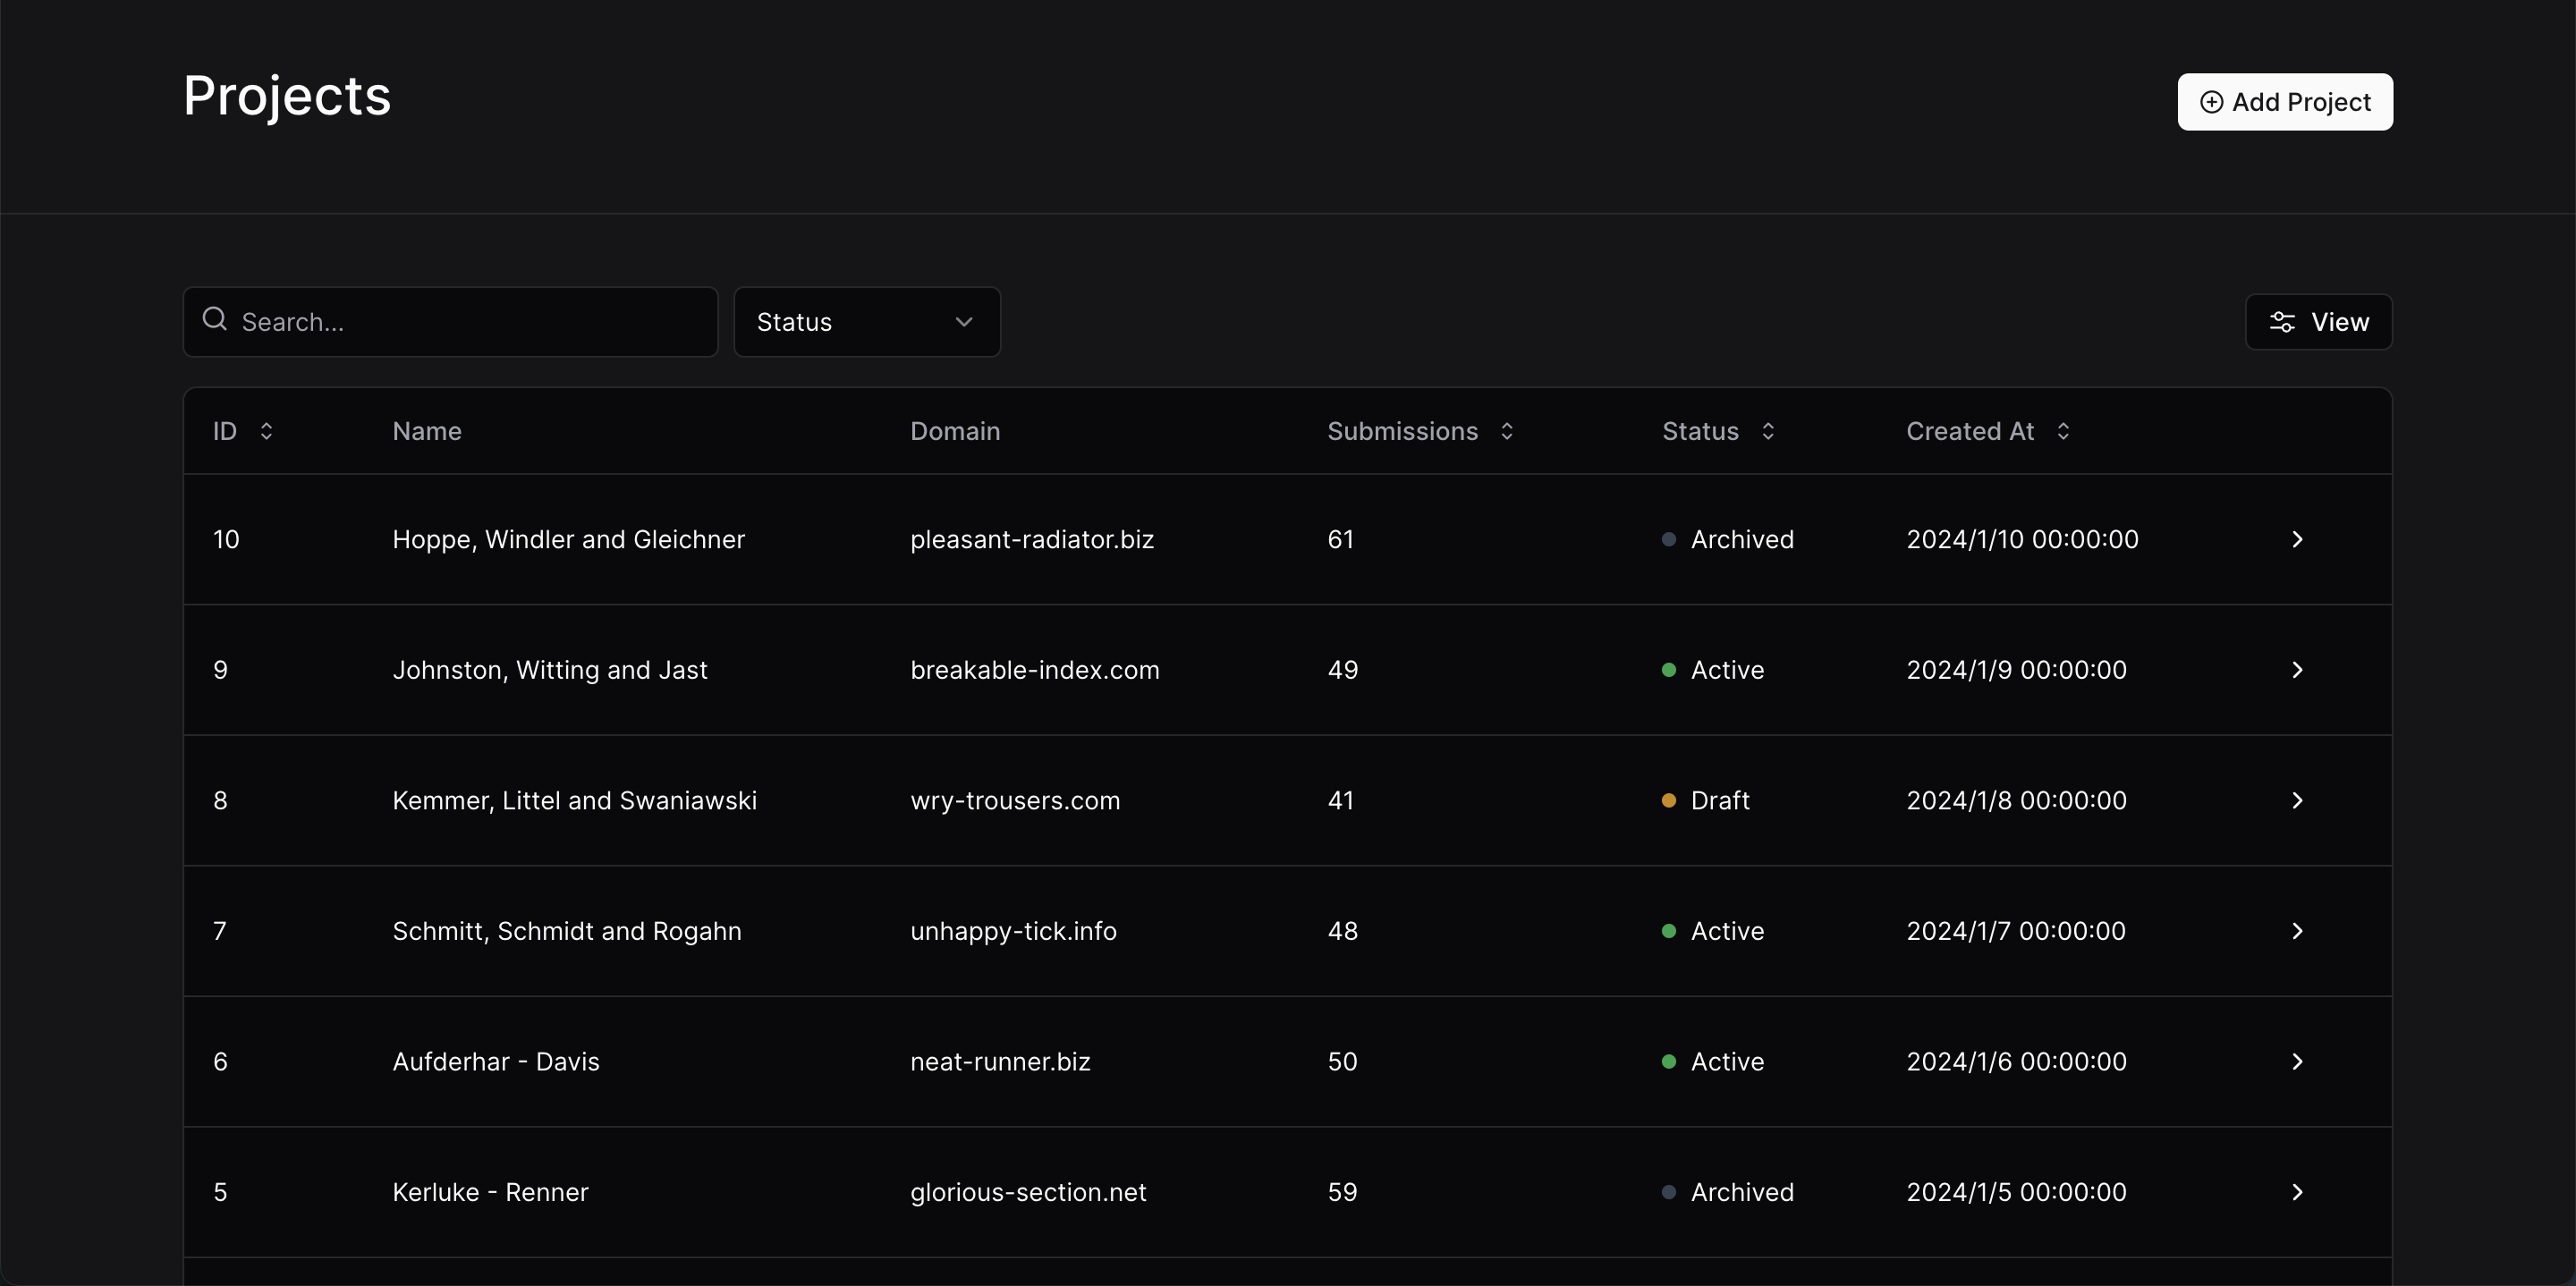The image size is (2576, 1286).
Task: Click submissions count 48
Action: [x=1342, y=931]
